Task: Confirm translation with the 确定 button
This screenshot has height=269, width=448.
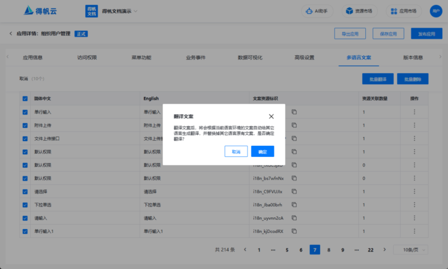Action: tap(262, 151)
